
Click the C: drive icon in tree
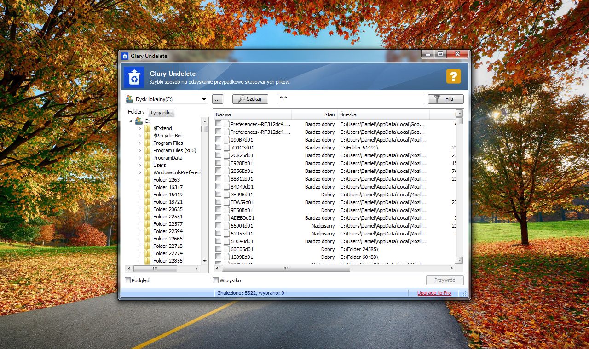click(x=139, y=121)
